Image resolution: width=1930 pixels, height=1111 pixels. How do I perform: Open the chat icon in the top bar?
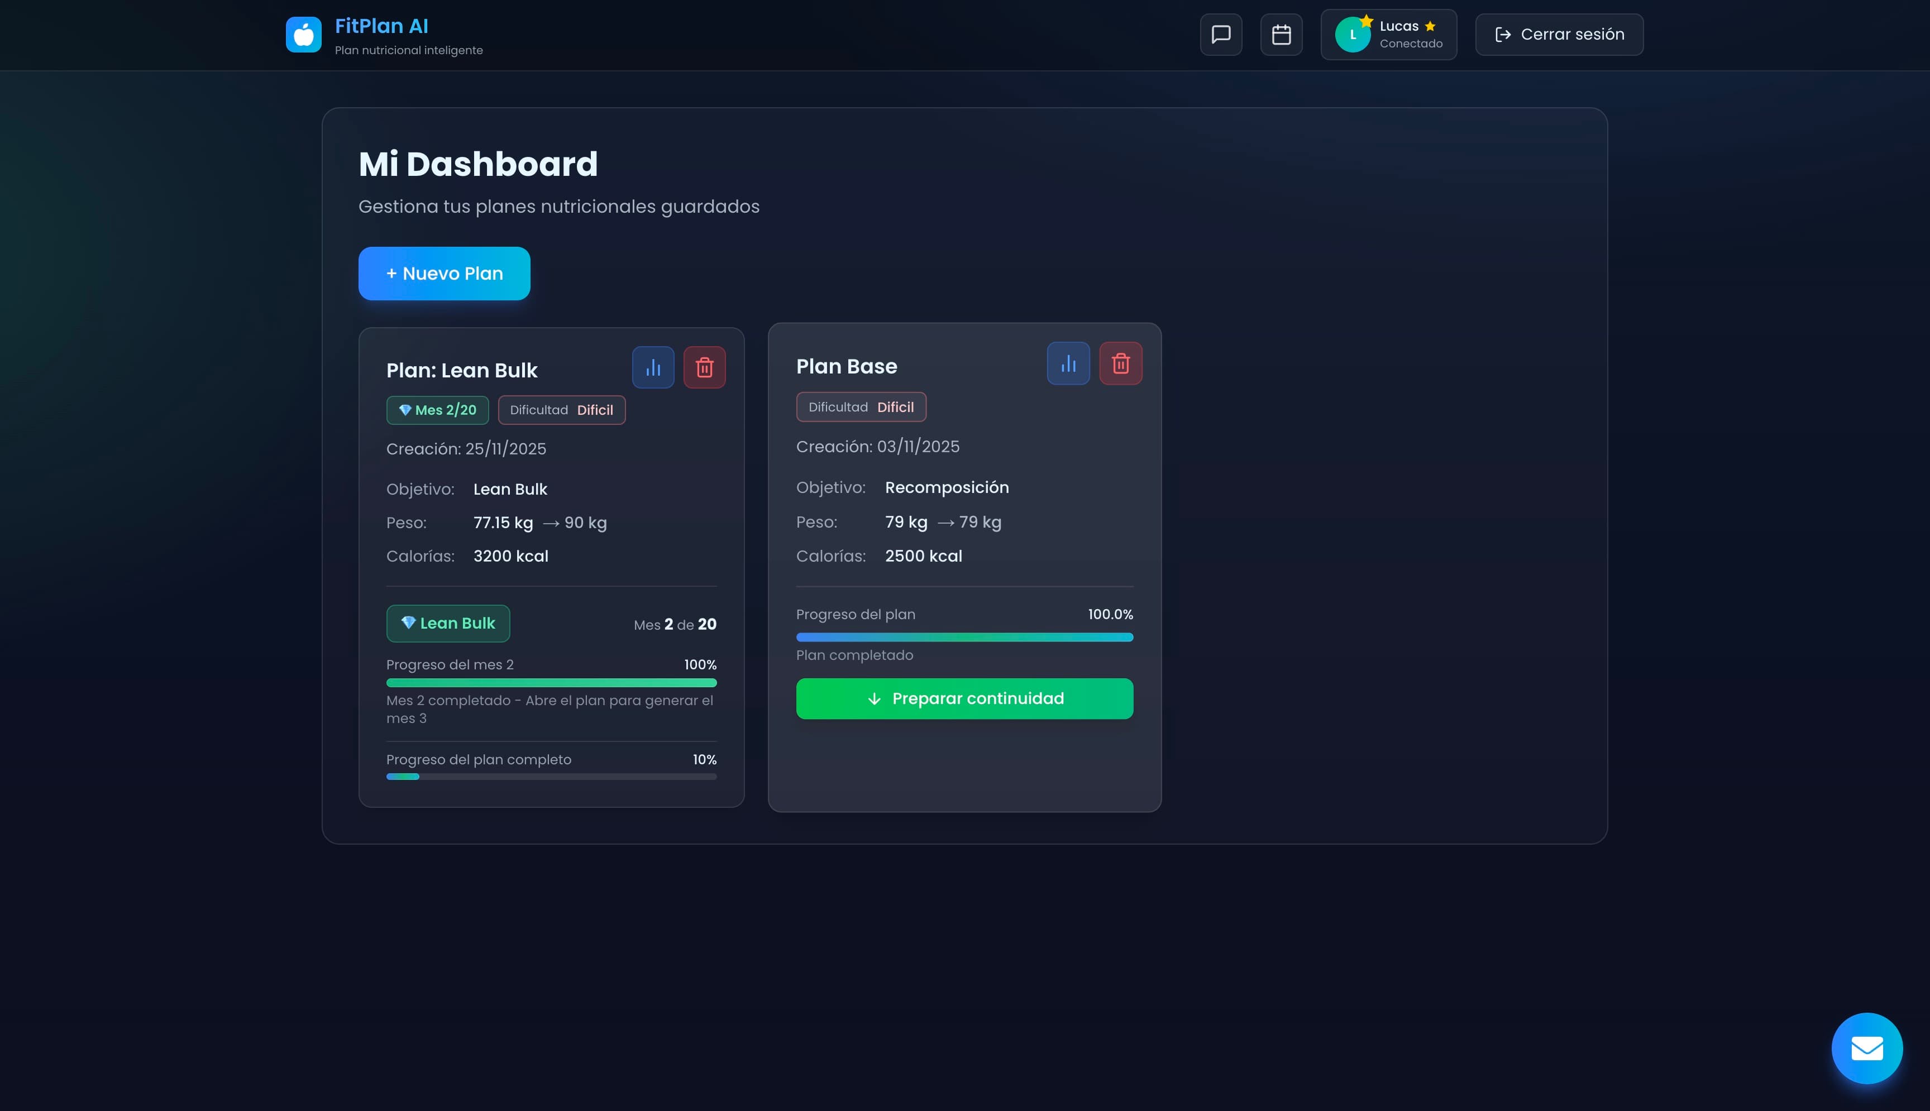coord(1220,33)
